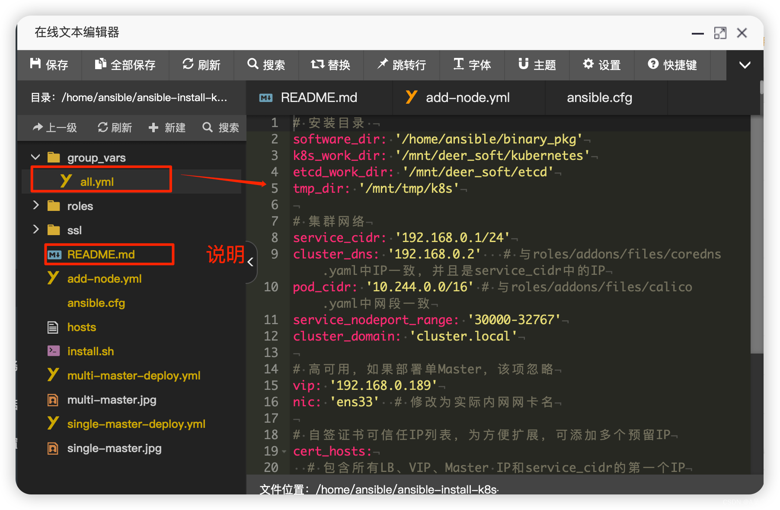Click the directory path field
The height and width of the screenshot is (510, 780).
(x=129, y=98)
